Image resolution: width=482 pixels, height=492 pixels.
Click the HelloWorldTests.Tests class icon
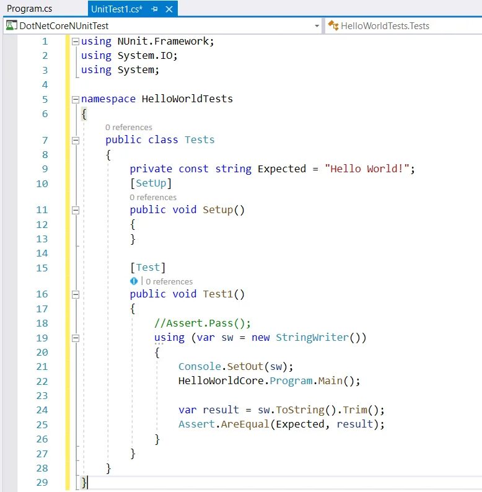pos(333,25)
